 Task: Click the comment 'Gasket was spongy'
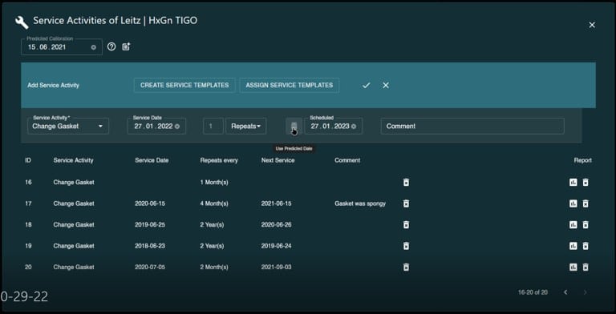coord(360,203)
